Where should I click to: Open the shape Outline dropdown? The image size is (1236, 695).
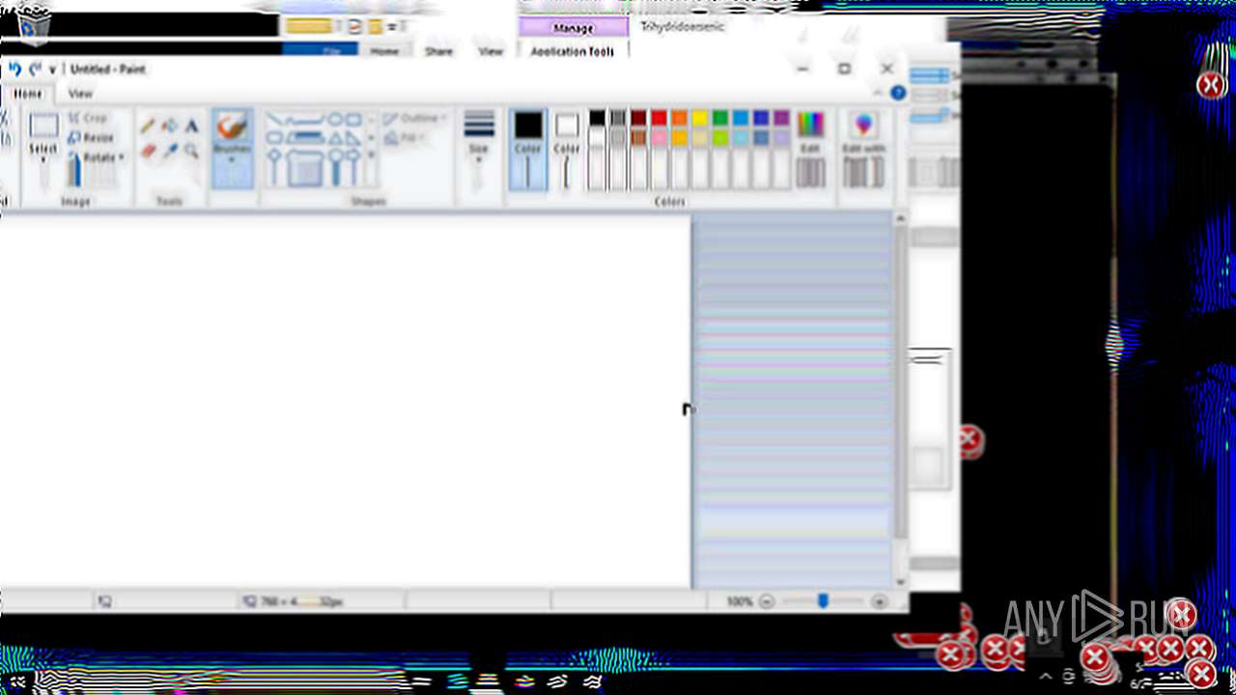click(x=414, y=119)
